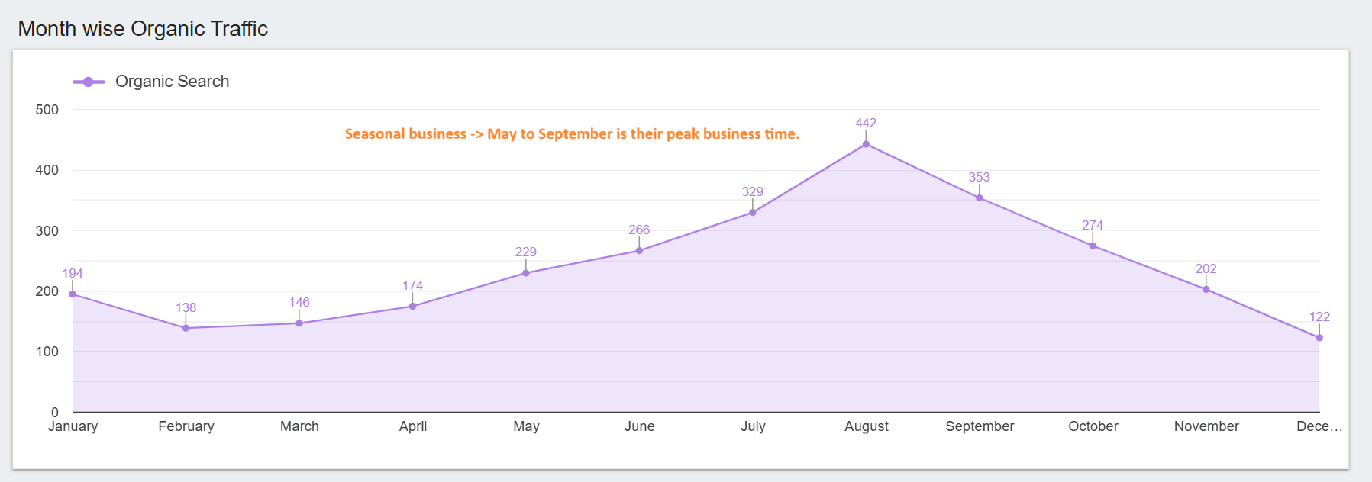Image resolution: width=1372 pixels, height=482 pixels.
Task: Select the 442 value label above the peak
Action: (866, 124)
